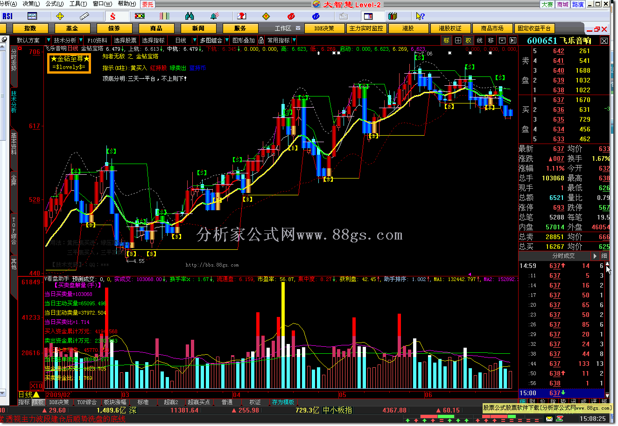Open the 工具(T) menu
This screenshot has height=426, width=618.
click(78, 4)
